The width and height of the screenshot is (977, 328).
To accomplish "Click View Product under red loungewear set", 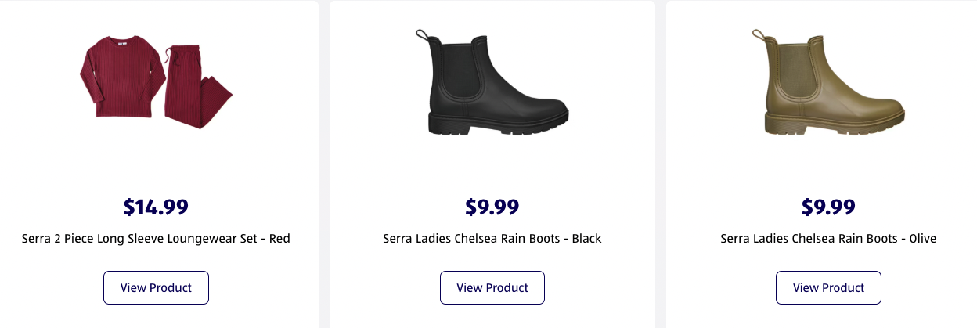I will pyautogui.click(x=156, y=287).
